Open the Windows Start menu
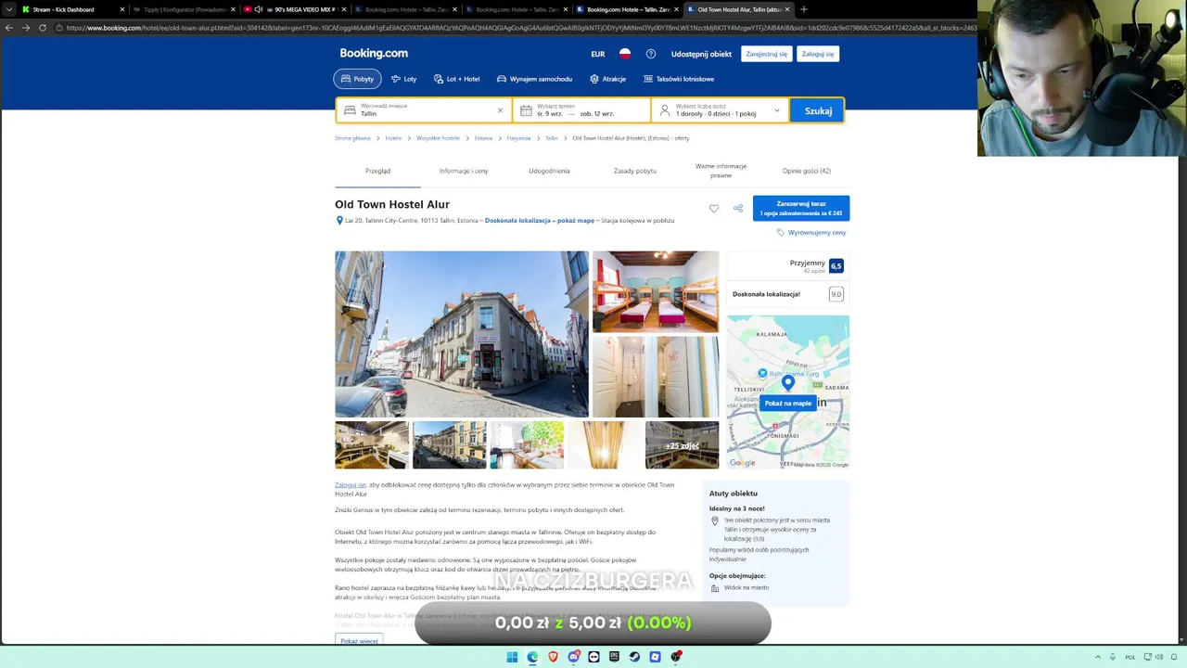Viewport: 1187px width, 668px height. (512, 657)
